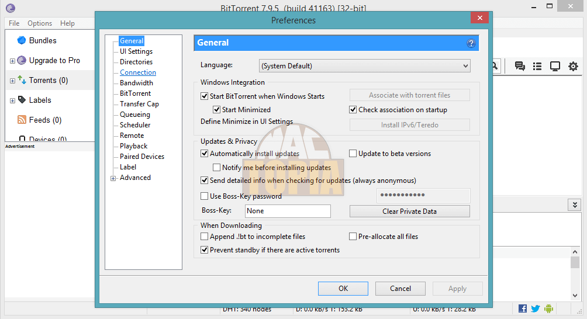
Task: Open the File menu
Action: point(14,23)
